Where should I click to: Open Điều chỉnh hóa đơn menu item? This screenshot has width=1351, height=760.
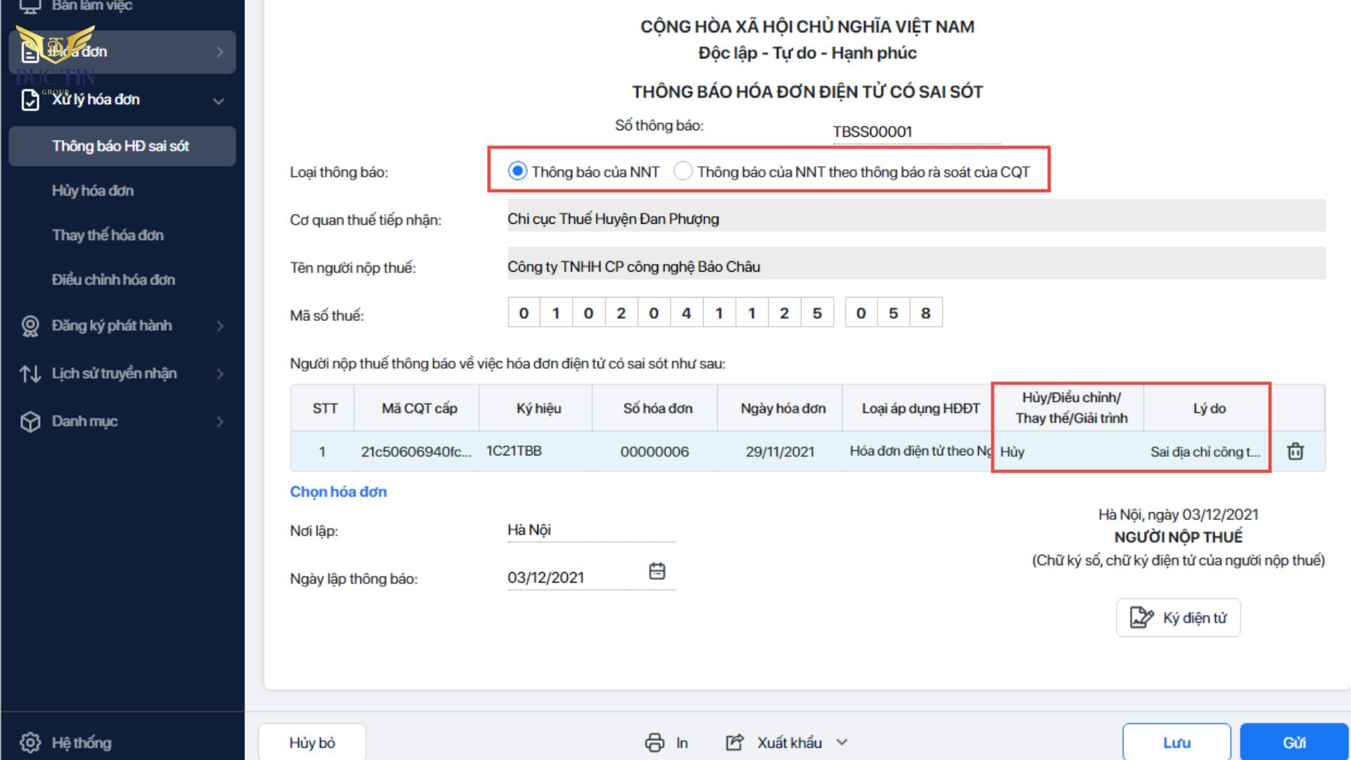pos(113,279)
